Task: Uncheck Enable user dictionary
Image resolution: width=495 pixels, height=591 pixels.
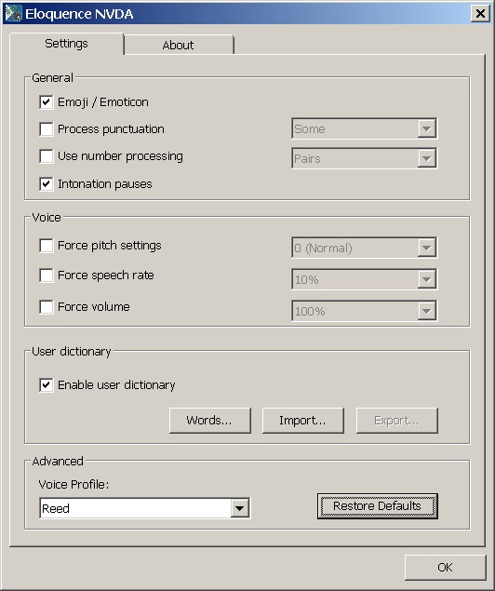Action: point(46,384)
